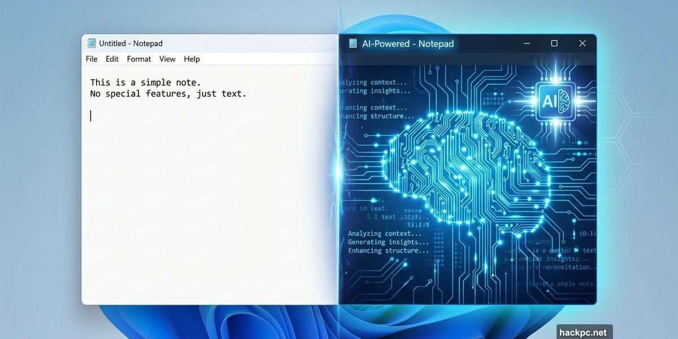
Task: Open the File menu
Action: 91,59
